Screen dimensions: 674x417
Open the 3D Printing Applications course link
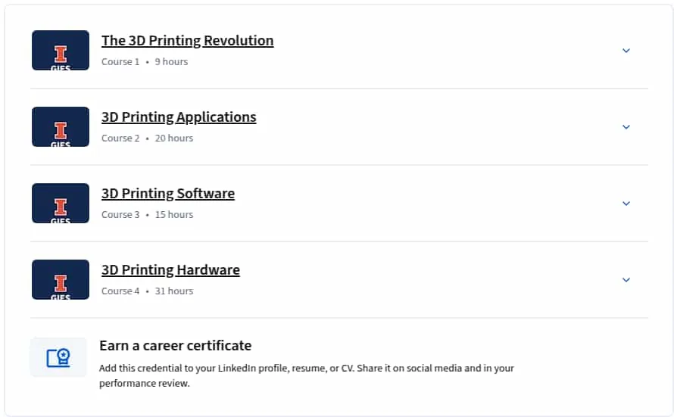pos(179,117)
